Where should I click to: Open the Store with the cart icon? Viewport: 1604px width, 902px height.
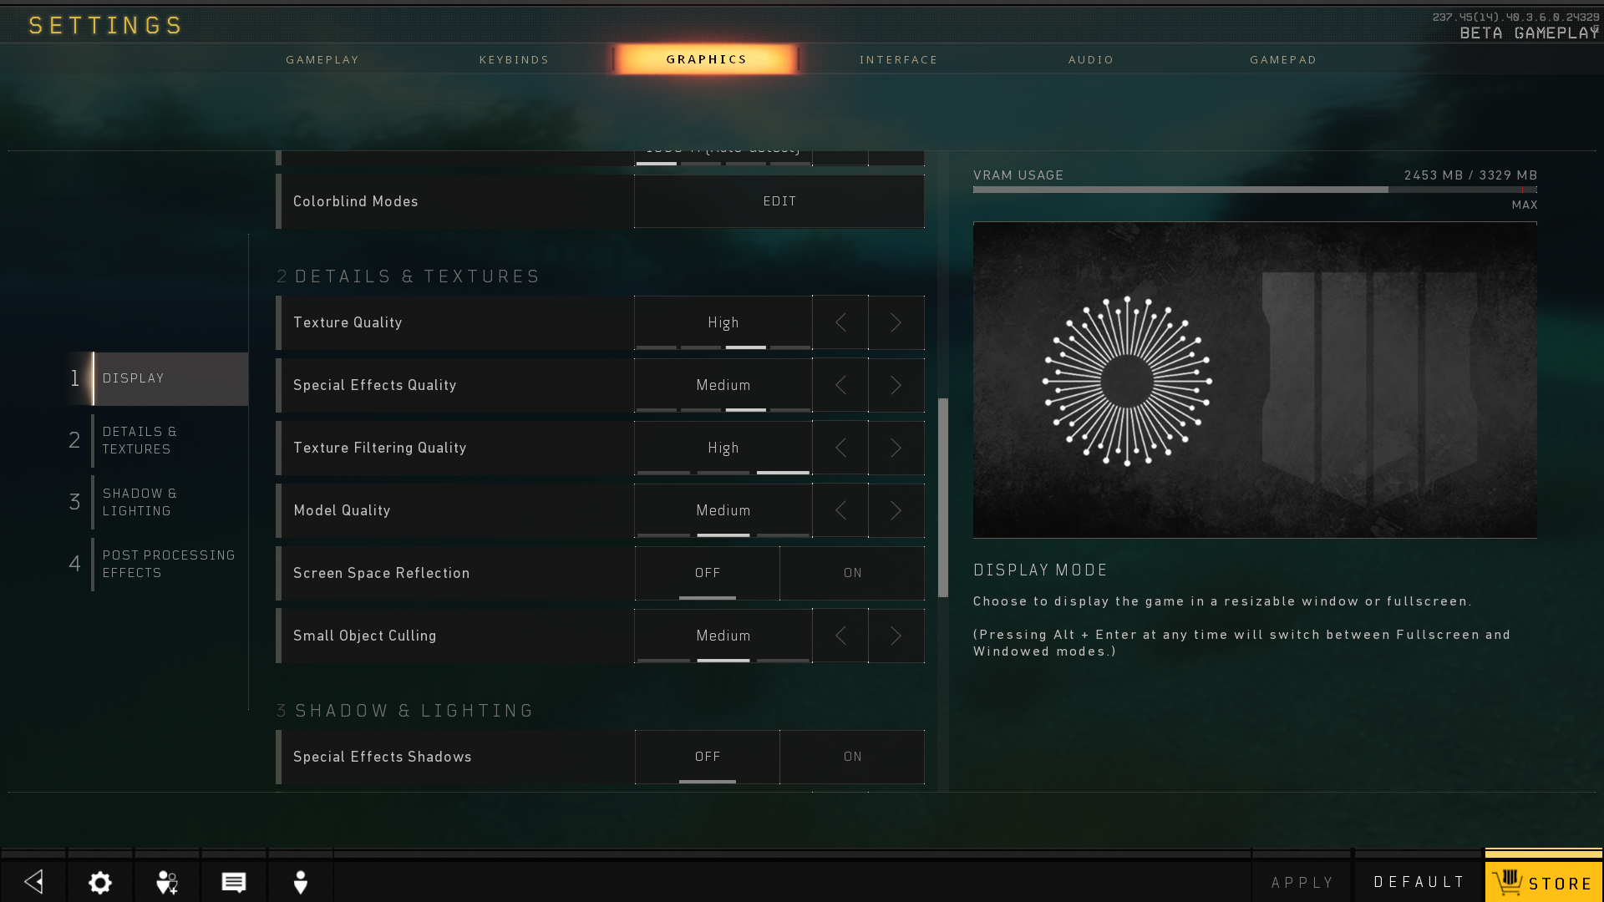1543,882
